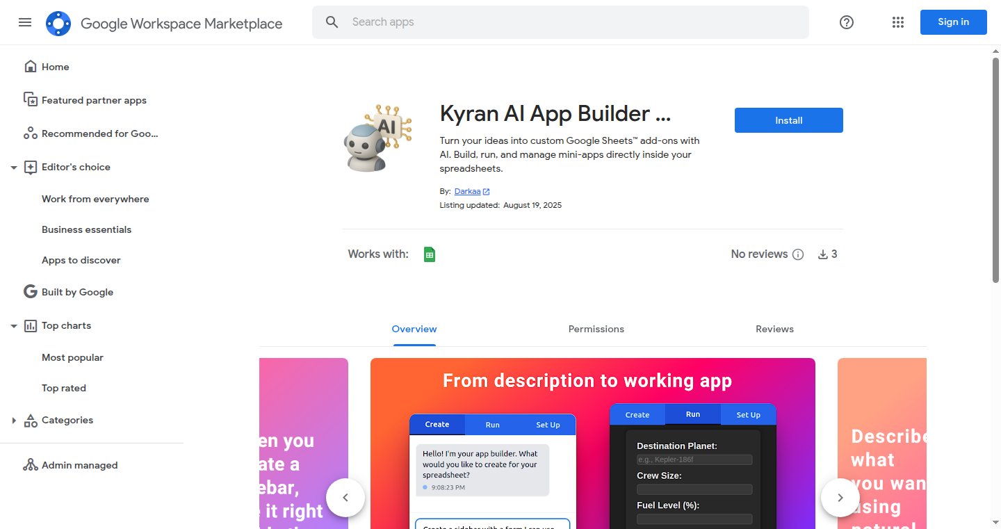Open Top rated chart

(x=64, y=388)
